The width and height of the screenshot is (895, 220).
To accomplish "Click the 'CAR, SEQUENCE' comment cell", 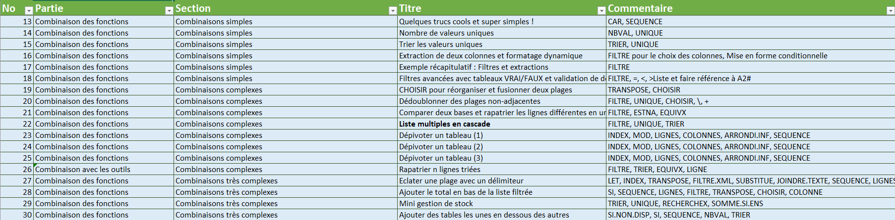I will pos(751,21).
